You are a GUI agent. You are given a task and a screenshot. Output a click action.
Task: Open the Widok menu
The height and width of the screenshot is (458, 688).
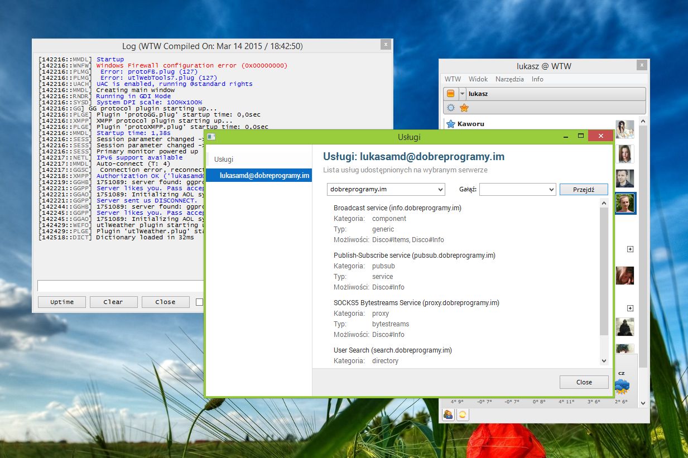[x=478, y=79]
